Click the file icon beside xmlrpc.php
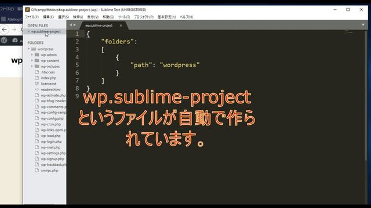The image size is (371, 208). (37, 170)
